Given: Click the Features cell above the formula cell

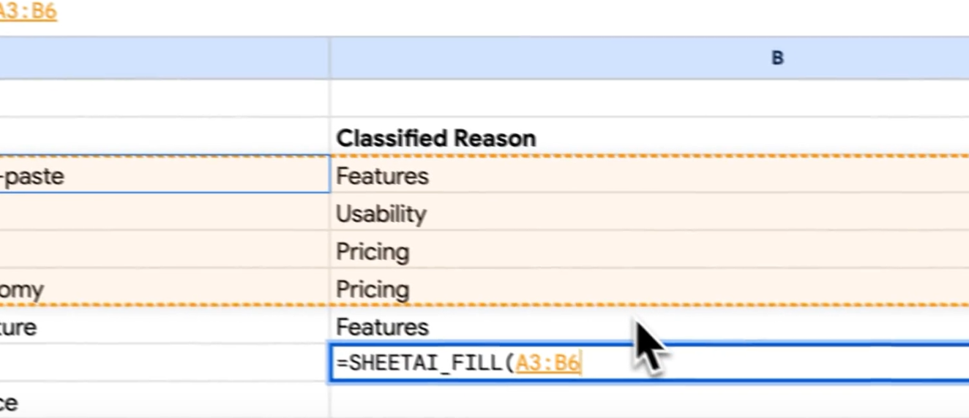Looking at the screenshot, I should click(382, 327).
